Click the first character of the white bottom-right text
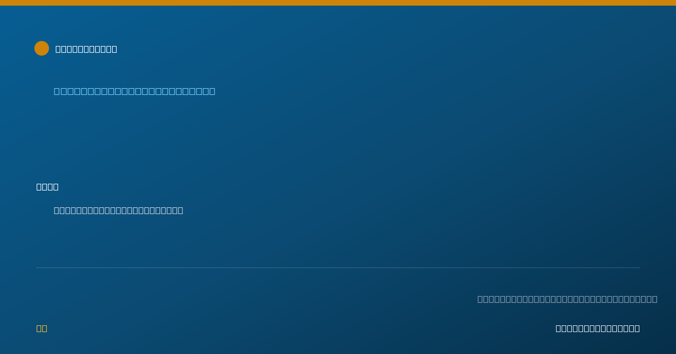 pos(558,328)
